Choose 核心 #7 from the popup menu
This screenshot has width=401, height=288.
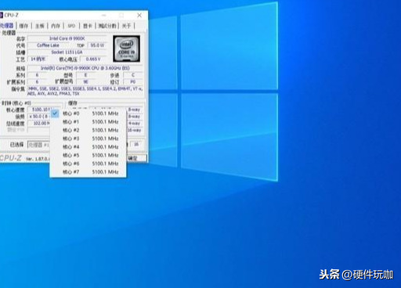89,172
